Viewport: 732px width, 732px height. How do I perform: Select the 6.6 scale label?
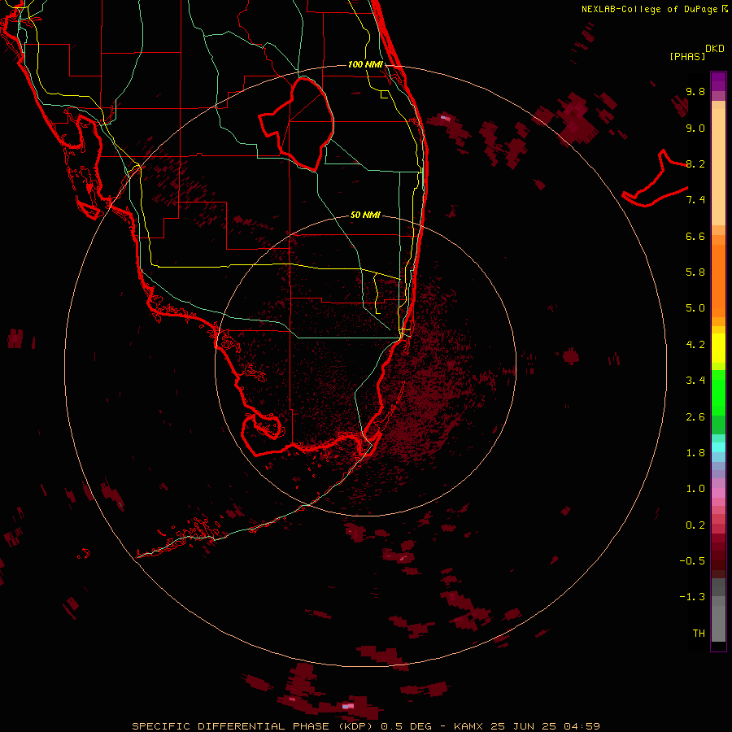click(695, 236)
